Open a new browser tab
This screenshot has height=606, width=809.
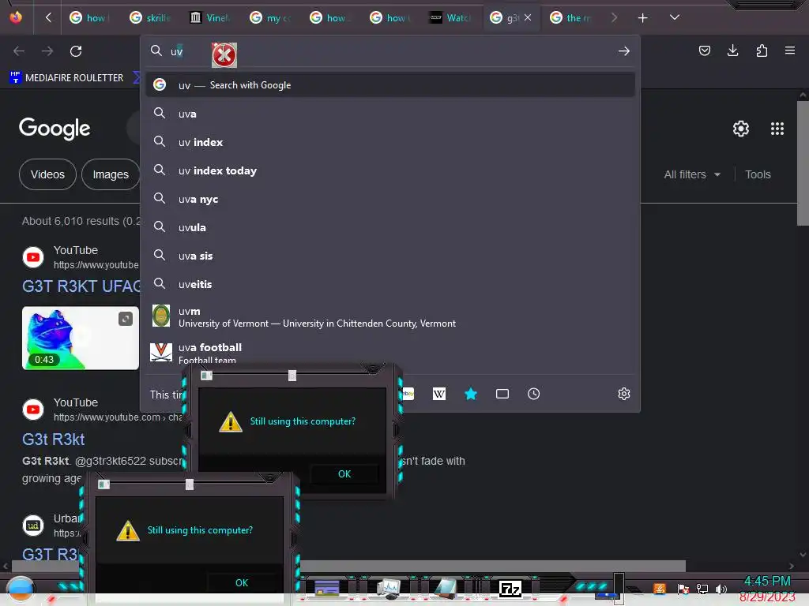tap(642, 18)
